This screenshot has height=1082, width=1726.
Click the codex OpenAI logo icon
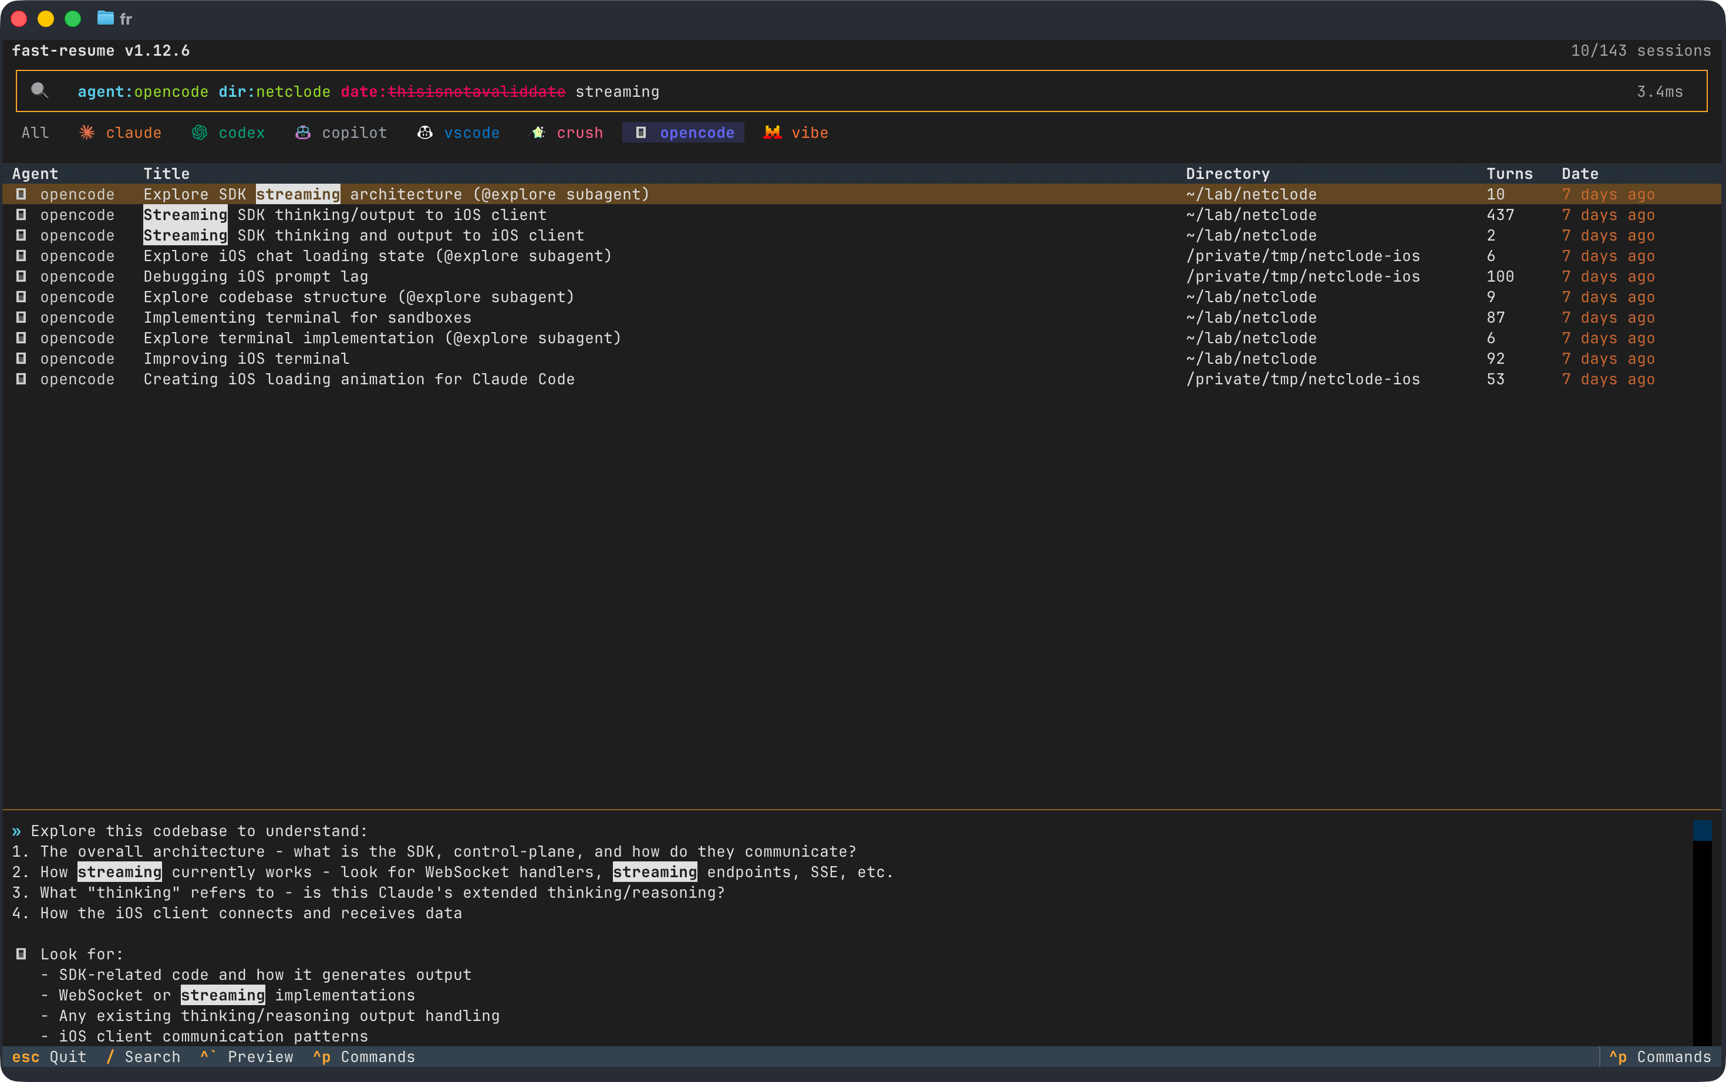[199, 133]
